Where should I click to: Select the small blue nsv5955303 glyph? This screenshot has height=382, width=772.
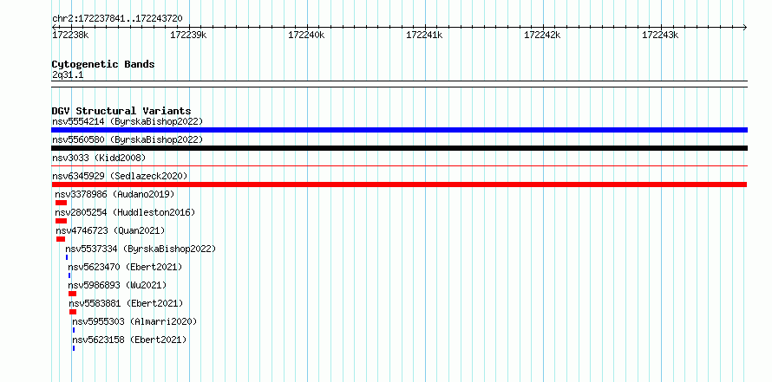[74, 330]
